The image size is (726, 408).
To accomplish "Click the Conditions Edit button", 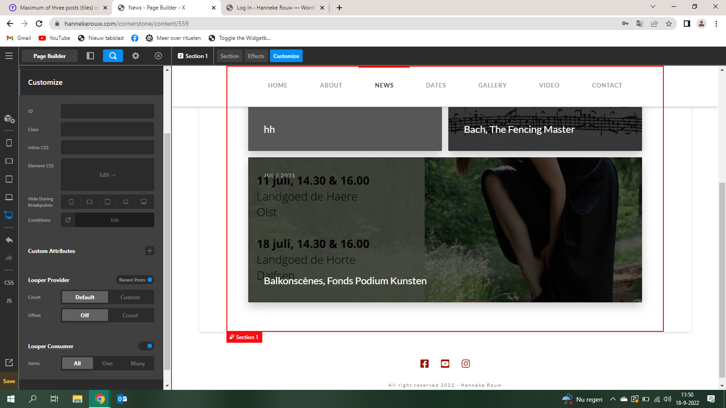I will 115,220.
